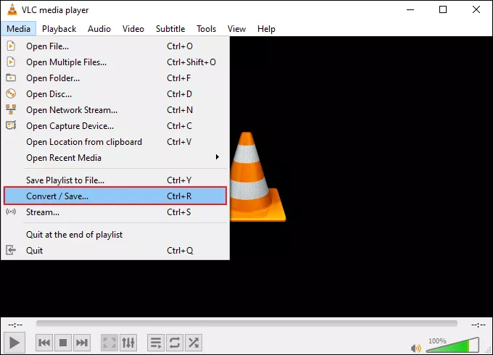The width and height of the screenshot is (493, 355).
Task: Click the Play button
Action: [14, 343]
